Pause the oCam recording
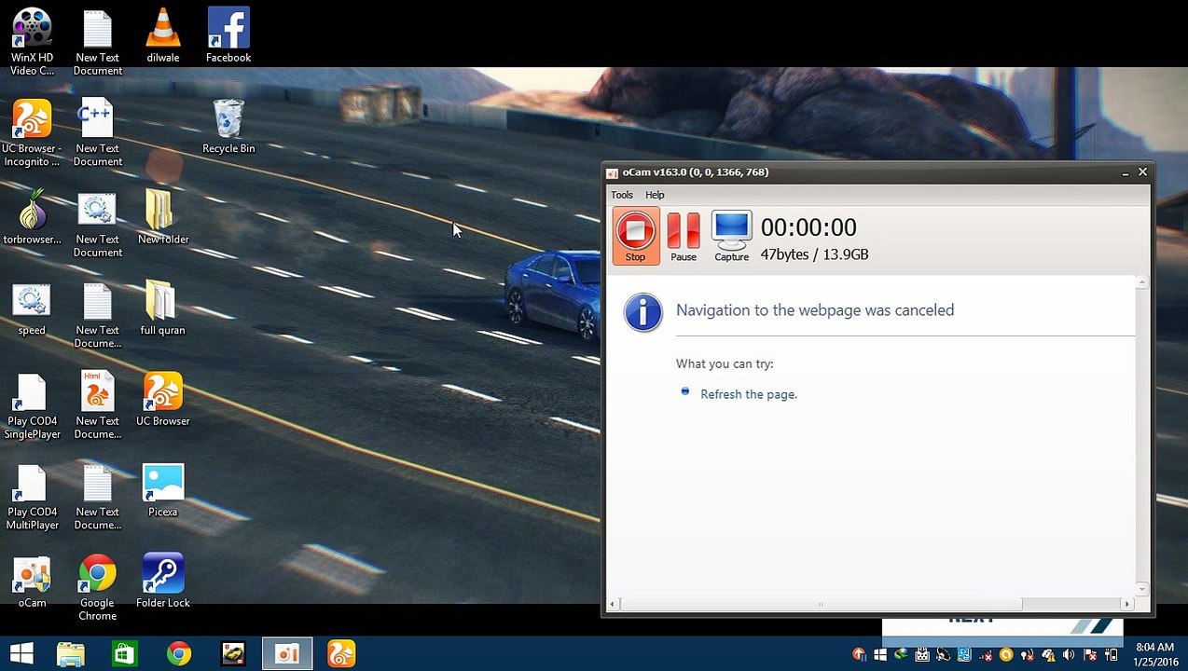The width and height of the screenshot is (1188, 671). click(x=683, y=236)
